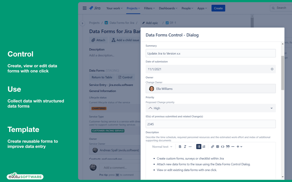Click the DF-1 issue type icon
This screenshot has height=182, width=292.
click(x=167, y=23)
